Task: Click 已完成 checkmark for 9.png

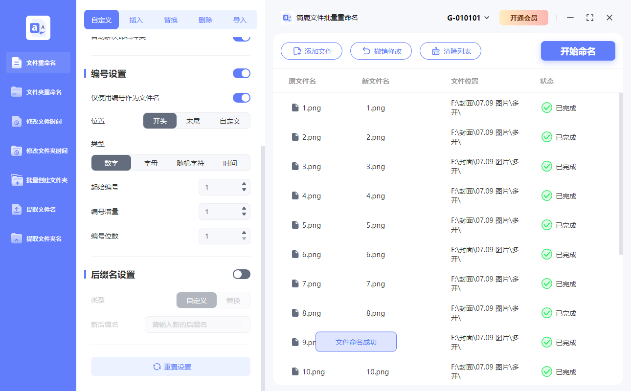Action: click(x=547, y=342)
